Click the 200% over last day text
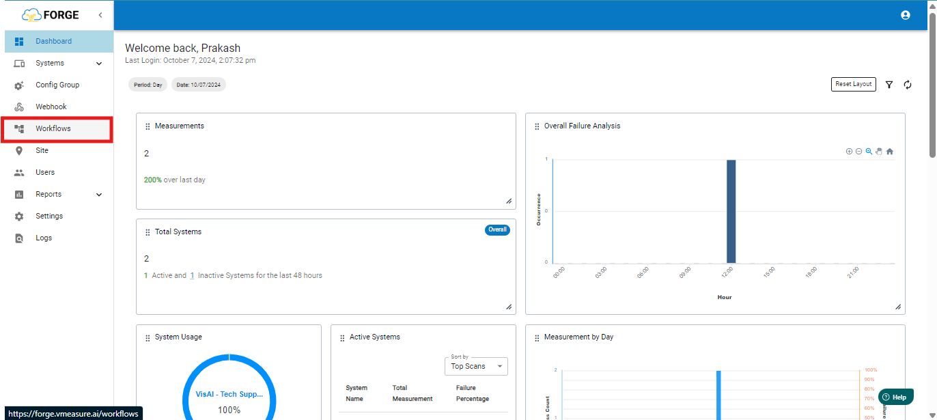 [174, 180]
